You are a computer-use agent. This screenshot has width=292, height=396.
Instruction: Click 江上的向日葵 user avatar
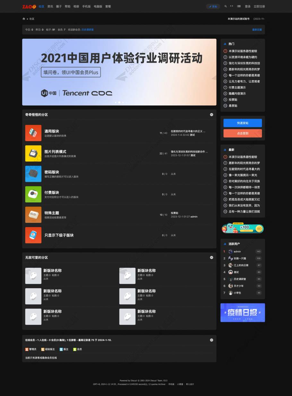[x=230, y=265]
